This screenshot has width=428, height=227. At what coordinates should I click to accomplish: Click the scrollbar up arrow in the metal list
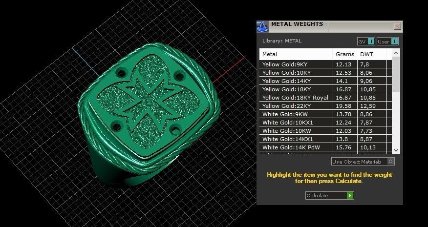(396, 53)
